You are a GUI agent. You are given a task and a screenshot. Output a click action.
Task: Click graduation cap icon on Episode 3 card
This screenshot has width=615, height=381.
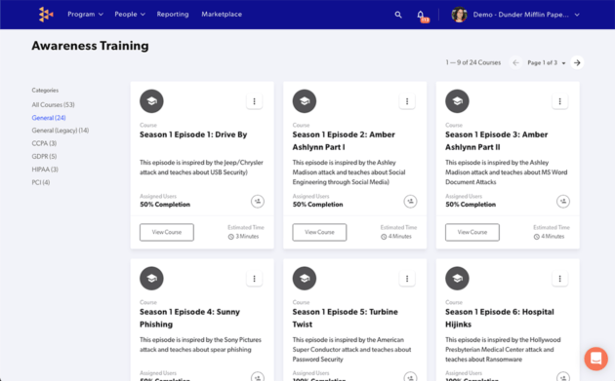[457, 101]
